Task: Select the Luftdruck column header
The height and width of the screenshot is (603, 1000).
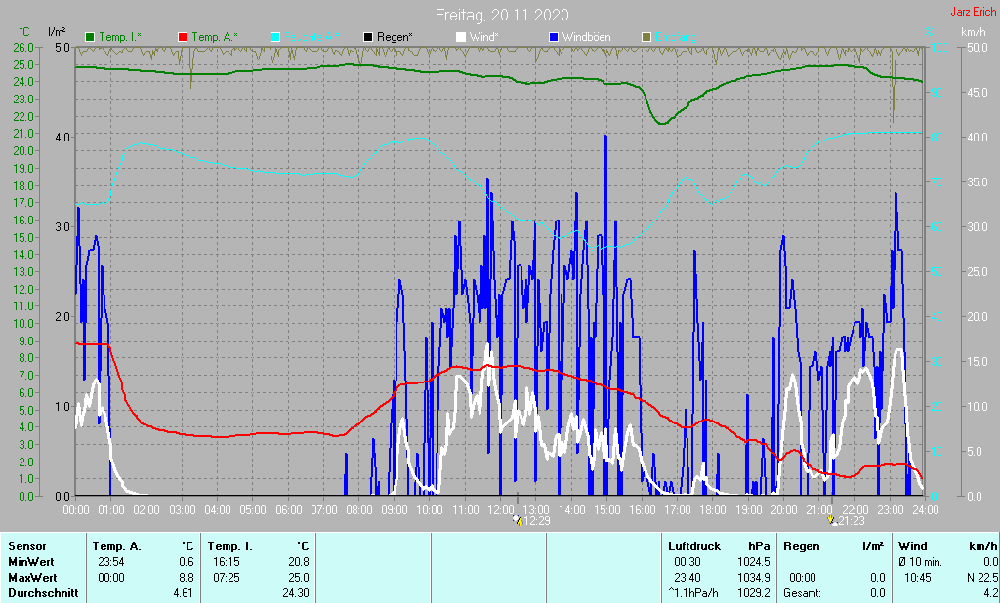Action: tap(693, 546)
